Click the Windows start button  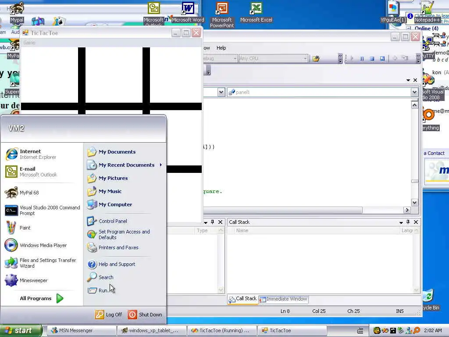pos(21,330)
